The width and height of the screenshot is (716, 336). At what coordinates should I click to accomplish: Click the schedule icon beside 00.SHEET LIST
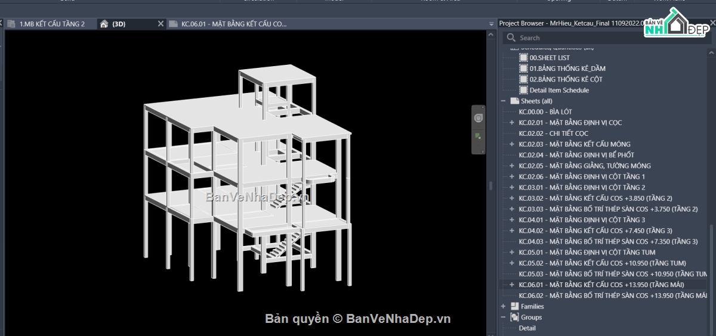523,58
